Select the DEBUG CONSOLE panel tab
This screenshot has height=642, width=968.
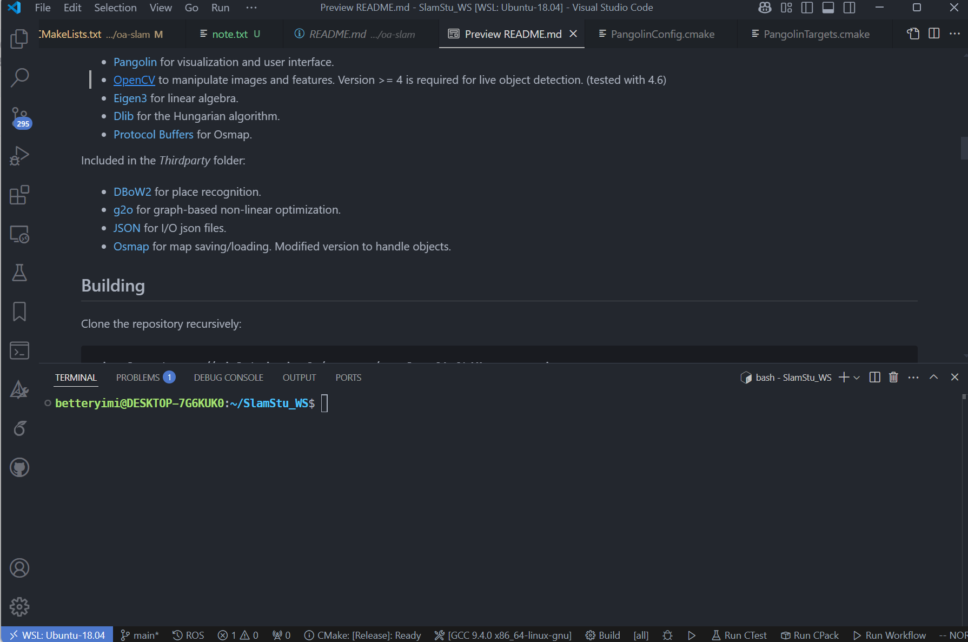(x=229, y=378)
